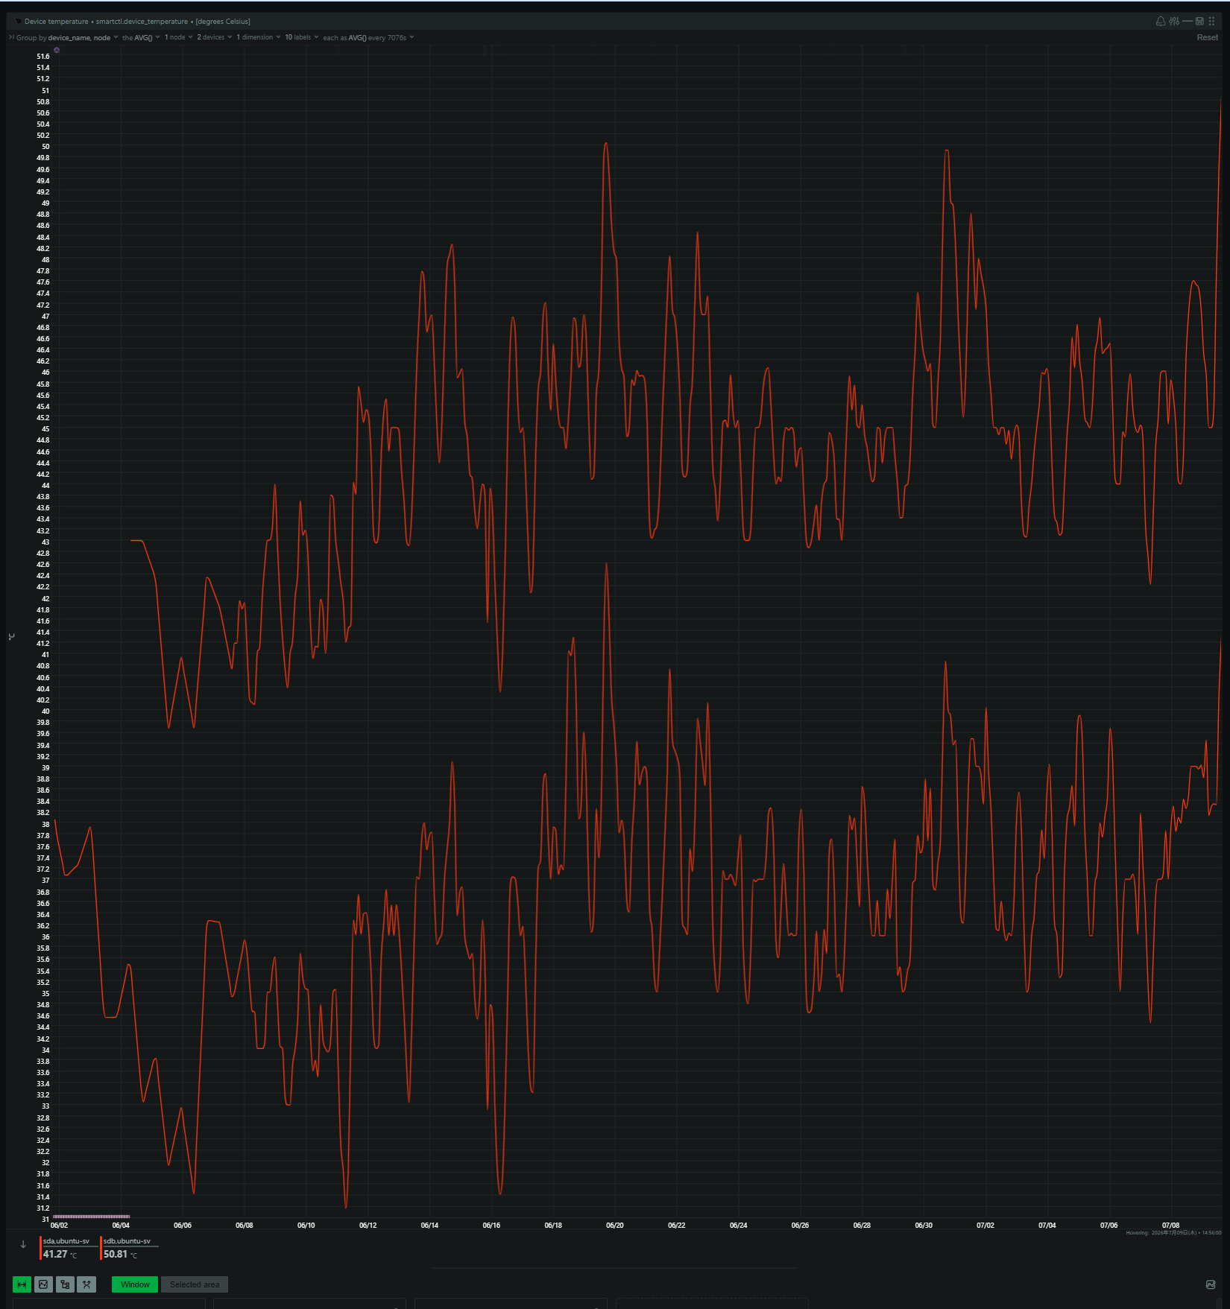Select the chart view icon in bottom toolbar
The height and width of the screenshot is (1309, 1230).
[43, 1284]
